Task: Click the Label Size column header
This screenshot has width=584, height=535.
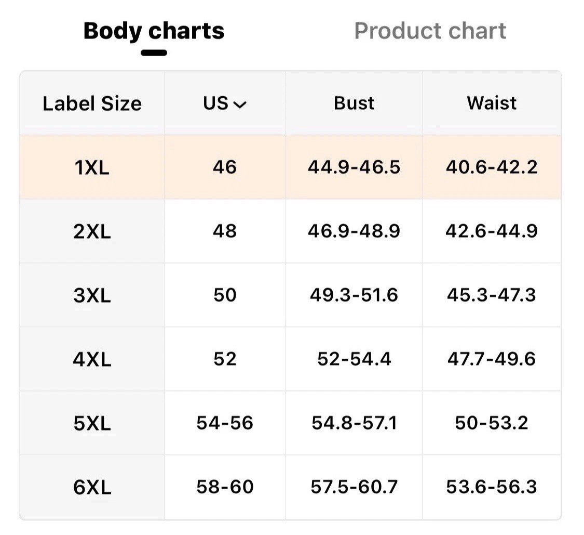Action: pos(92,103)
